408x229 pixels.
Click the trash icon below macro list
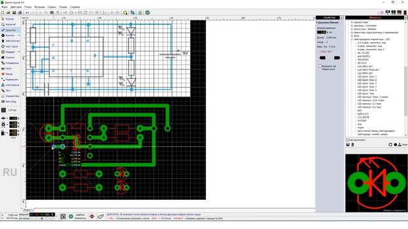tap(353, 144)
